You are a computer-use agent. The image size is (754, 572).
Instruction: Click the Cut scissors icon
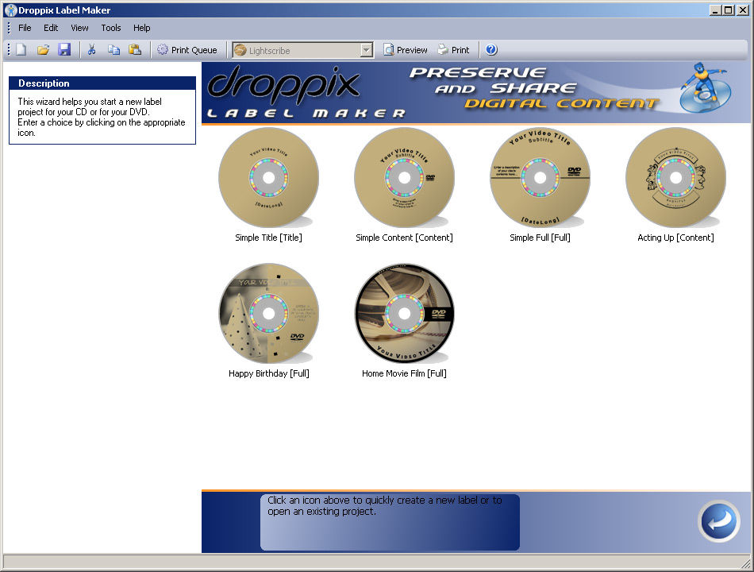(91, 49)
